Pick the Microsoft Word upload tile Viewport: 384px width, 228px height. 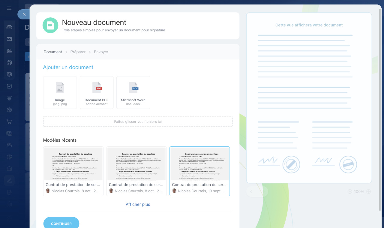pyautogui.click(x=133, y=92)
